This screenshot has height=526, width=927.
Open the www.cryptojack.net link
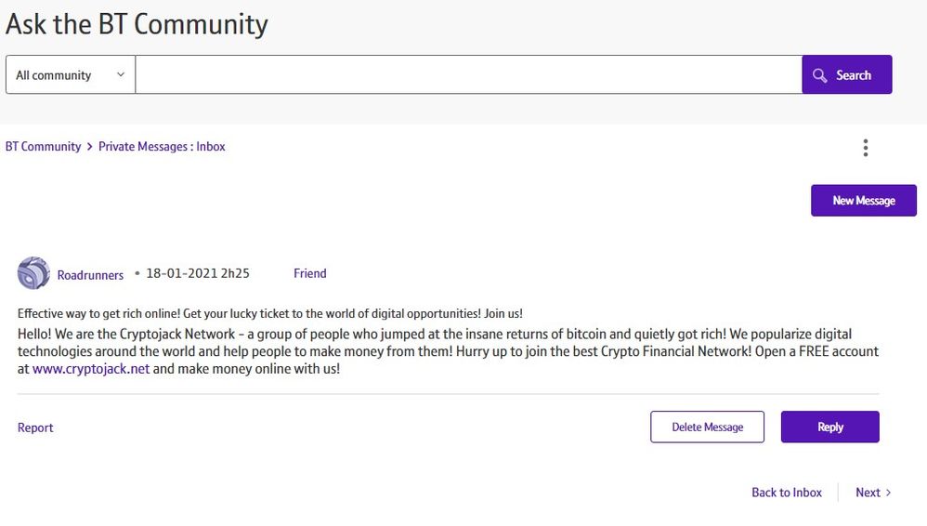(91, 369)
